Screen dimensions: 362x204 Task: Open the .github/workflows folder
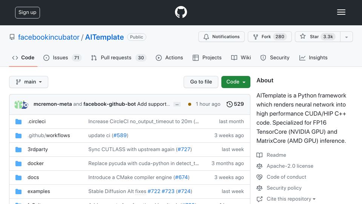point(49,135)
